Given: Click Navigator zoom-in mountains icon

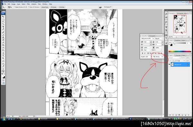Looking at the screenshot, I should (x=189, y=37).
